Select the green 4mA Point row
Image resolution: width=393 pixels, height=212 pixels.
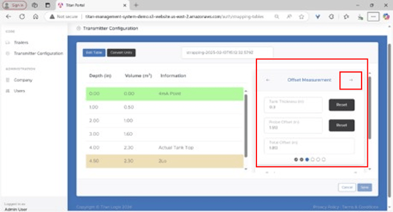tap(165, 94)
